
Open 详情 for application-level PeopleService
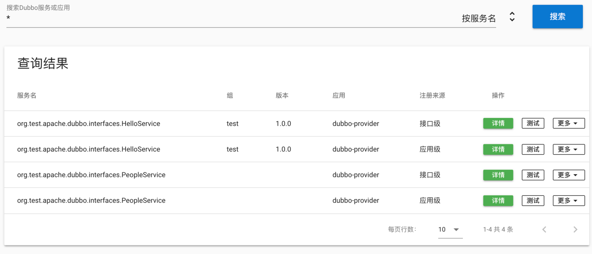click(x=498, y=201)
